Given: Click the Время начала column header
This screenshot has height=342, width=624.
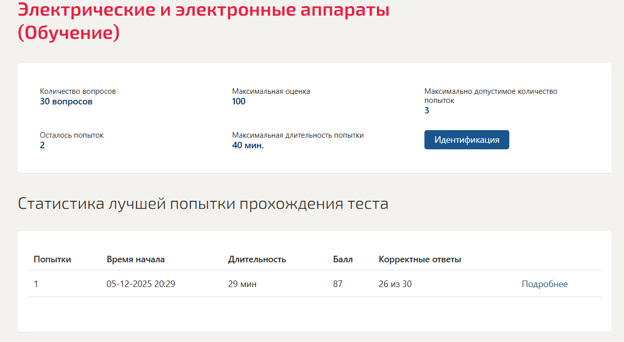Looking at the screenshot, I should 135,259.
